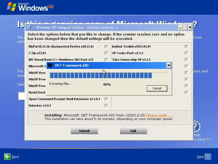The image size is (218, 164).
Task: Toggle the 7-Zip v22.01 checkbox
Action: pyautogui.click(x=106, y=53)
